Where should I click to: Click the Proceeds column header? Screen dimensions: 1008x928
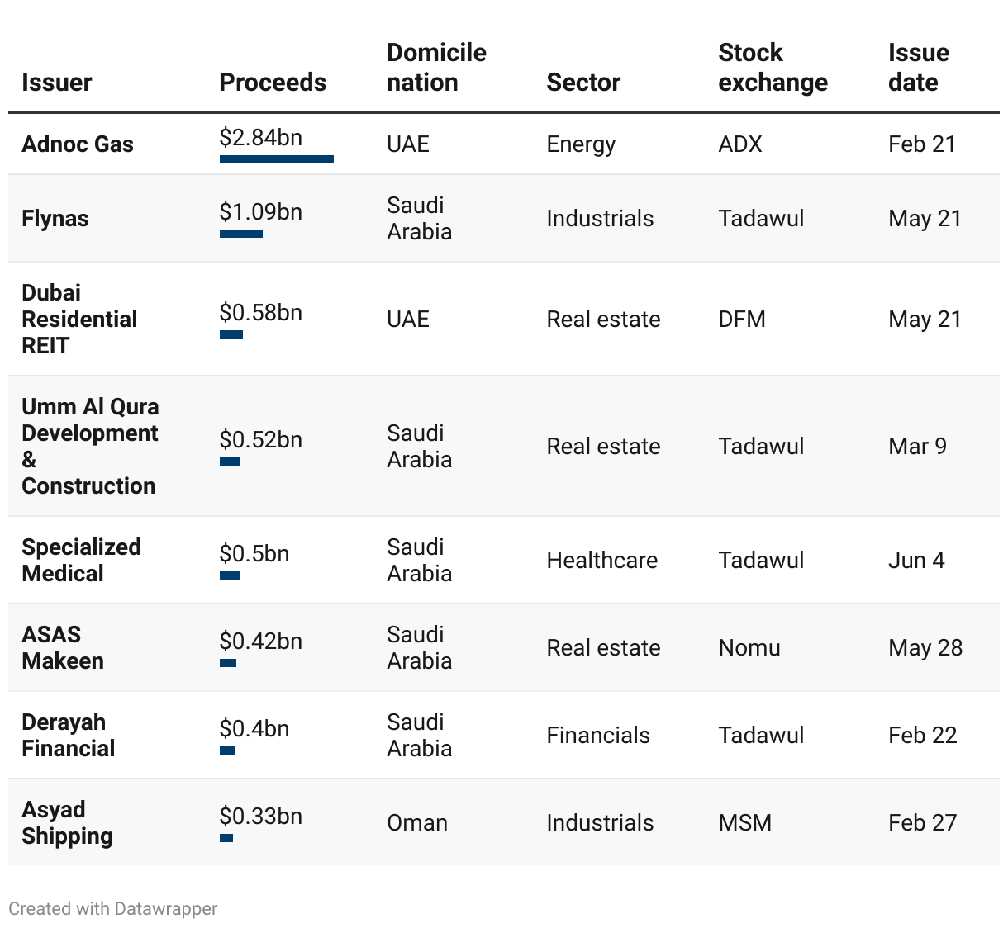[x=273, y=83]
